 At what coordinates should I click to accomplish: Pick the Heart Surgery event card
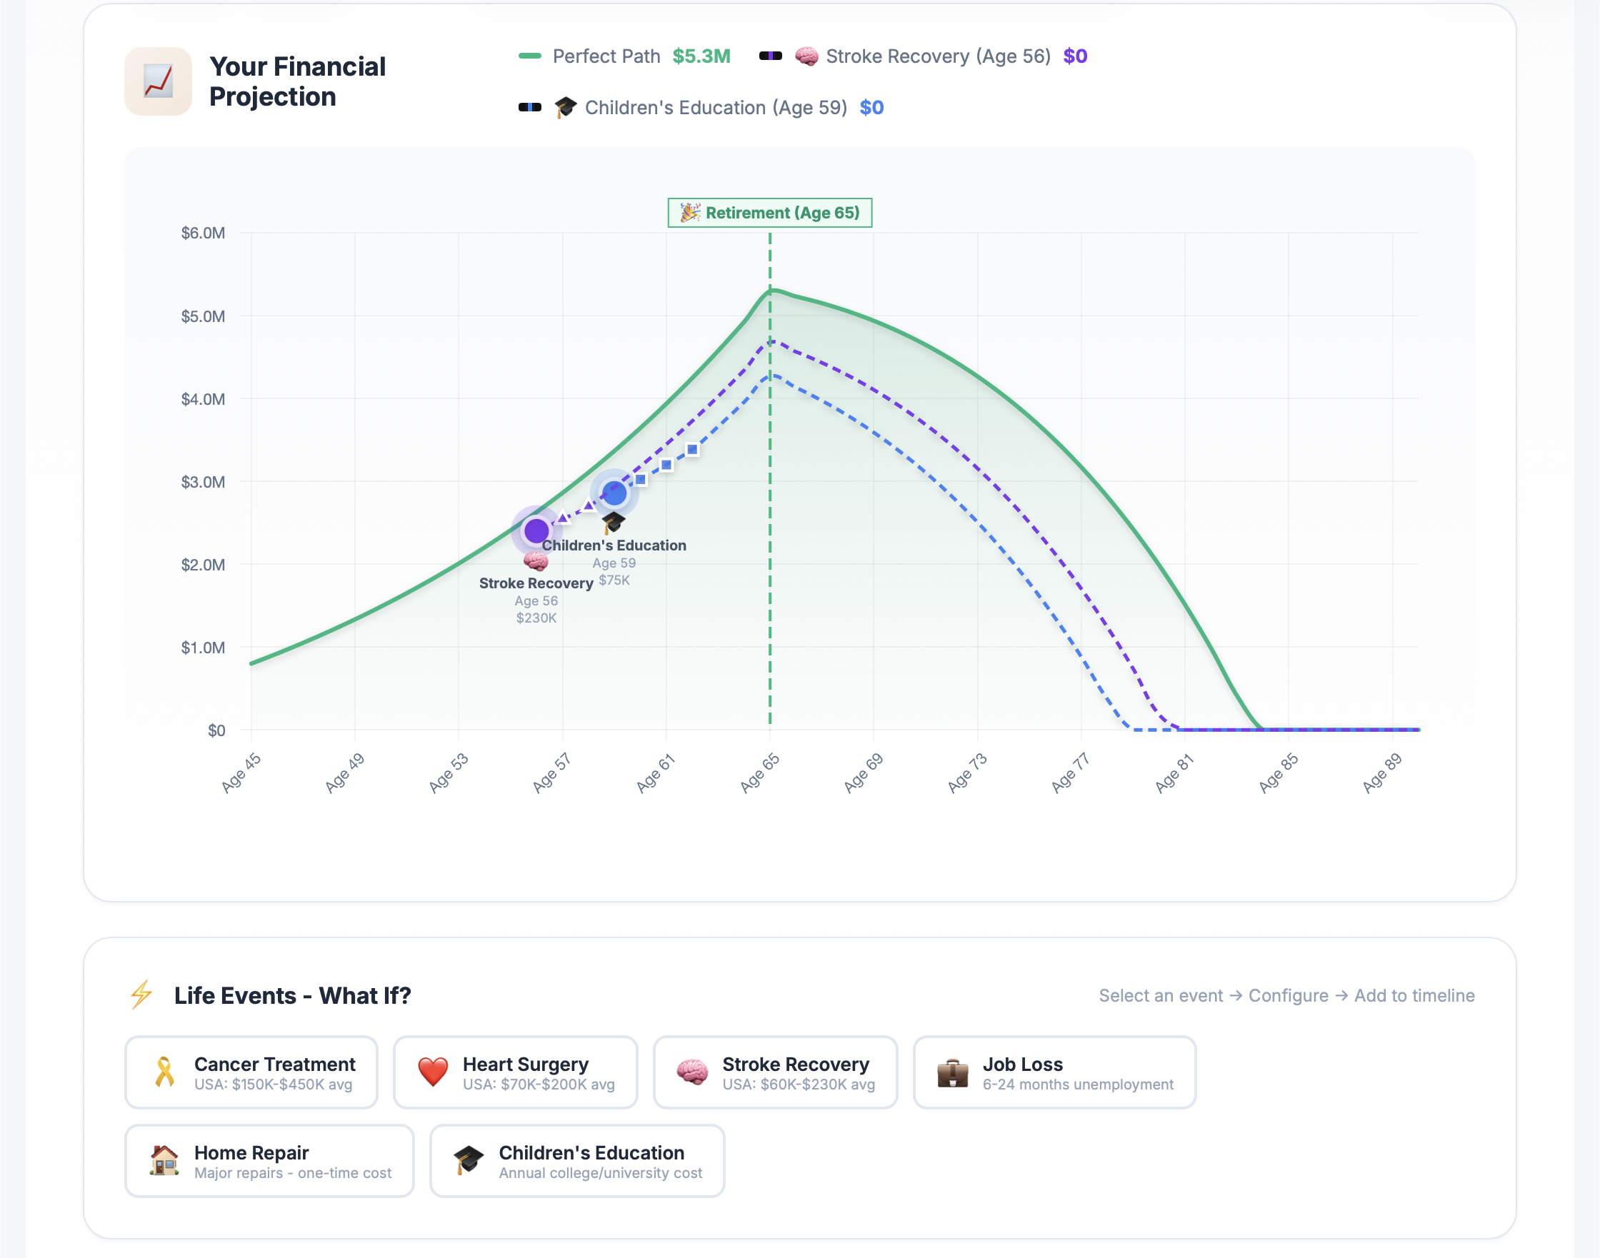[x=515, y=1072]
